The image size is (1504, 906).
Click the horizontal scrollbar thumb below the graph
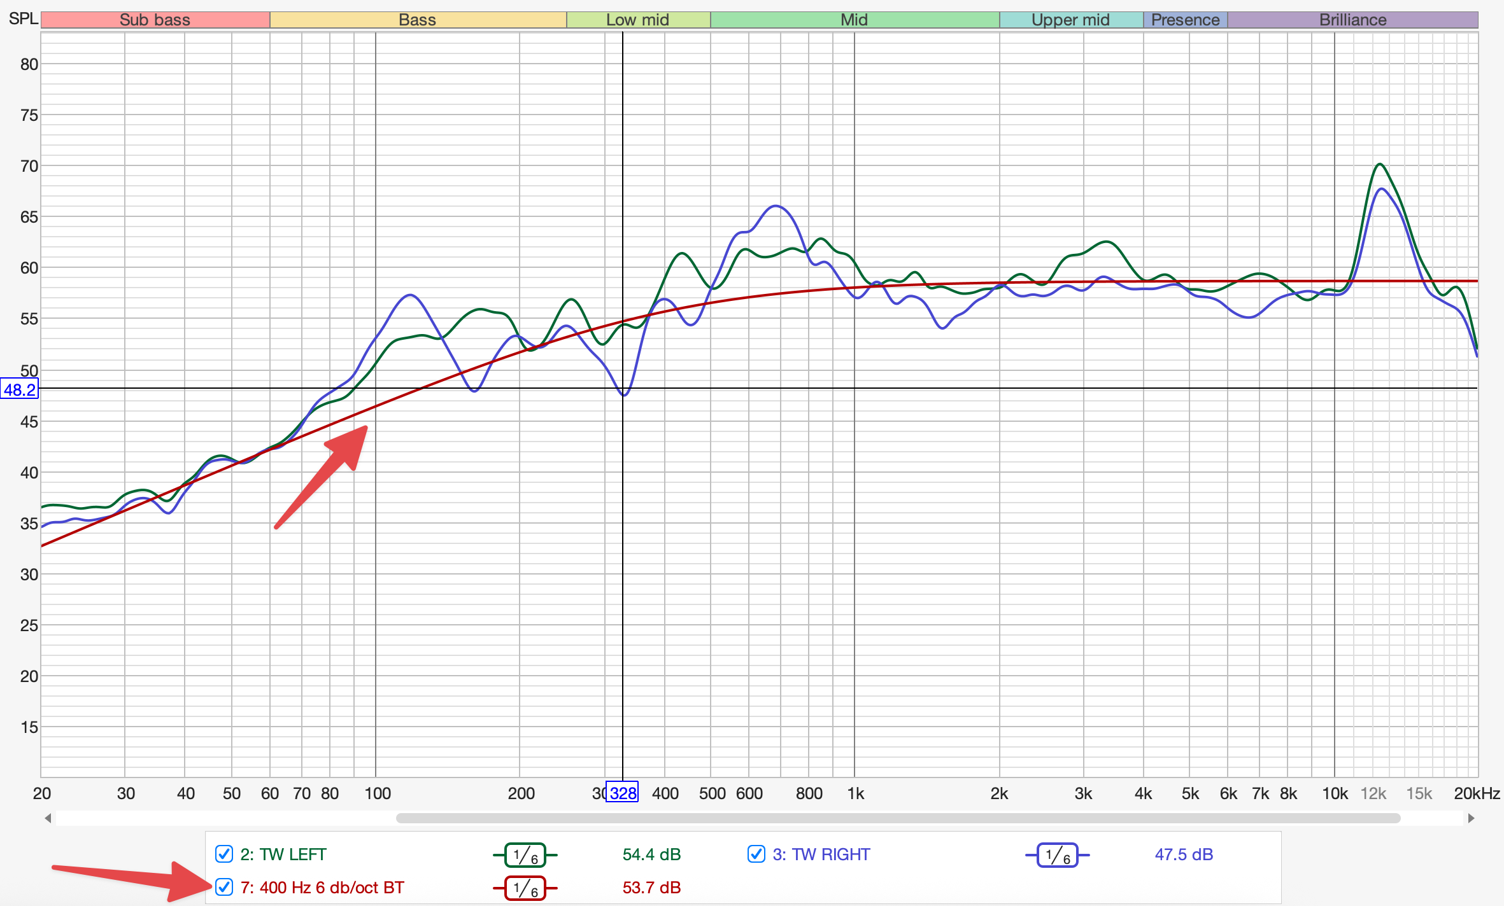[898, 818]
